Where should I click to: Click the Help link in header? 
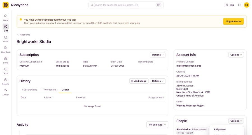point(230,5)
